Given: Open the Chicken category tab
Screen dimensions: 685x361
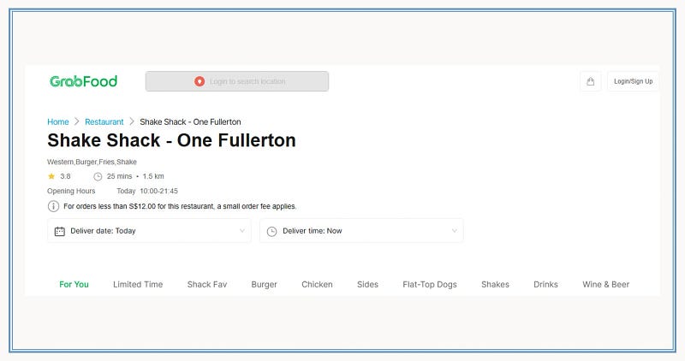Looking at the screenshot, I should pos(317,284).
